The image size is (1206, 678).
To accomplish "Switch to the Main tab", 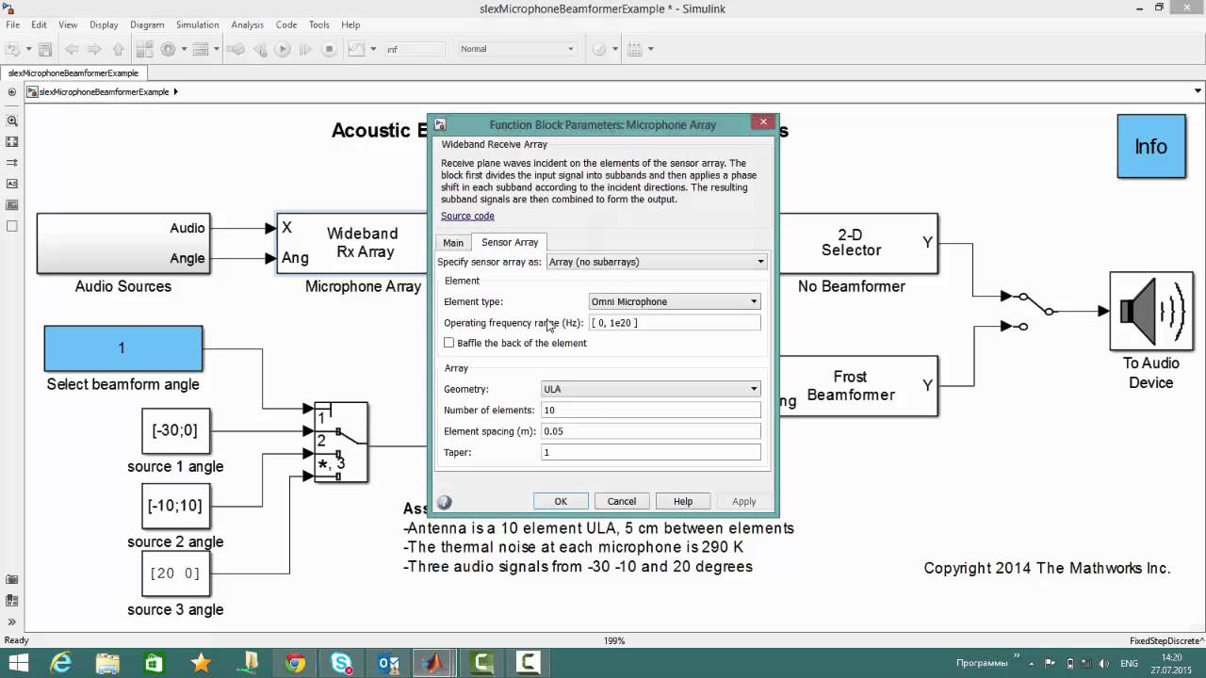I will point(453,243).
